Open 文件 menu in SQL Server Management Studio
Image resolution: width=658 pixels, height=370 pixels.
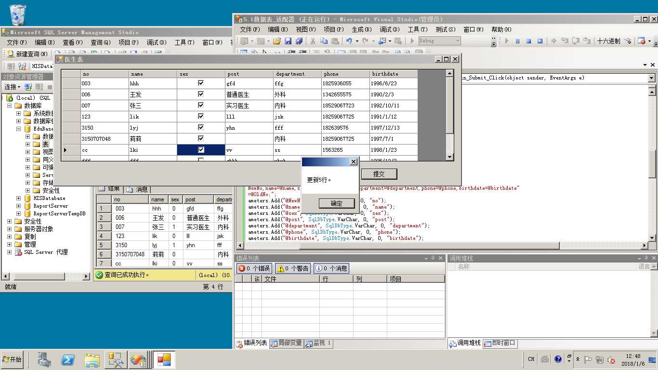pyautogui.click(x=16, y=42)
